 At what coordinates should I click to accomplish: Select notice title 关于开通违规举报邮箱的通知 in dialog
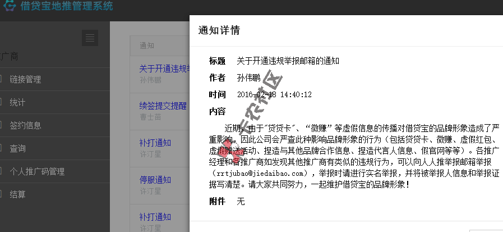(288, 61)
